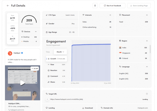Click the Mobile orange legend dot
Screen dimensions: 157x111
22,41
